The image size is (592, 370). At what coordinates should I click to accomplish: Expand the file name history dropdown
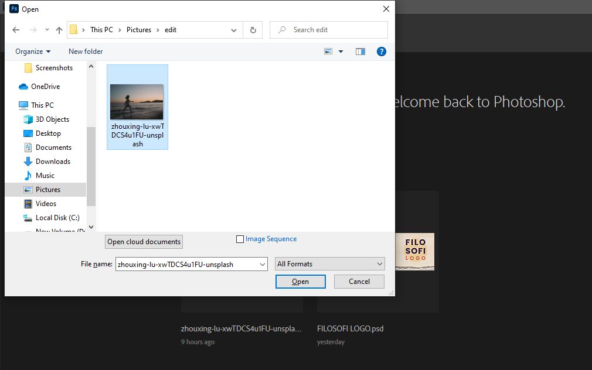(263, 264)
